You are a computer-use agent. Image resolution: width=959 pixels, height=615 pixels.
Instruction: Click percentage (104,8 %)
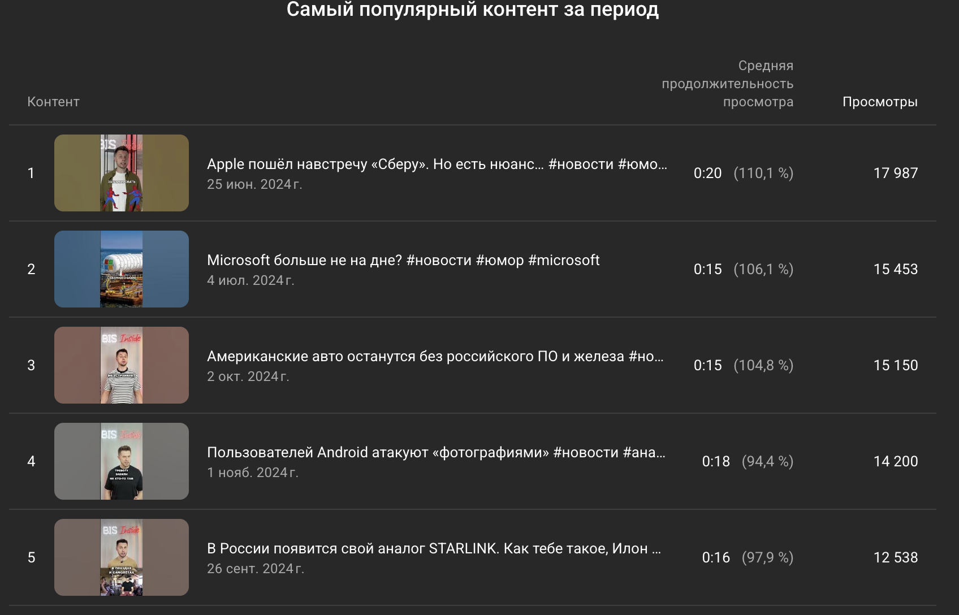tap(763, 365)
